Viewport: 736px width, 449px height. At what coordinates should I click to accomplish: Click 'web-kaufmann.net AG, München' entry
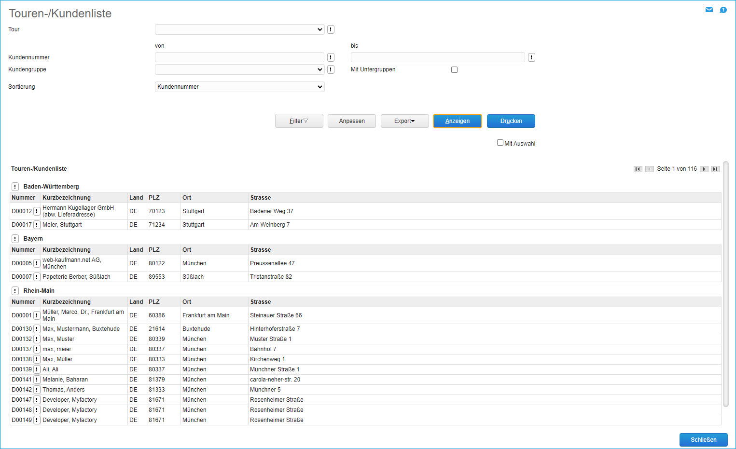coord(72,263)
